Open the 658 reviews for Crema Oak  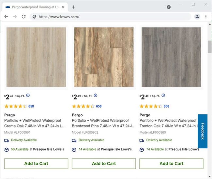point(31,106)
